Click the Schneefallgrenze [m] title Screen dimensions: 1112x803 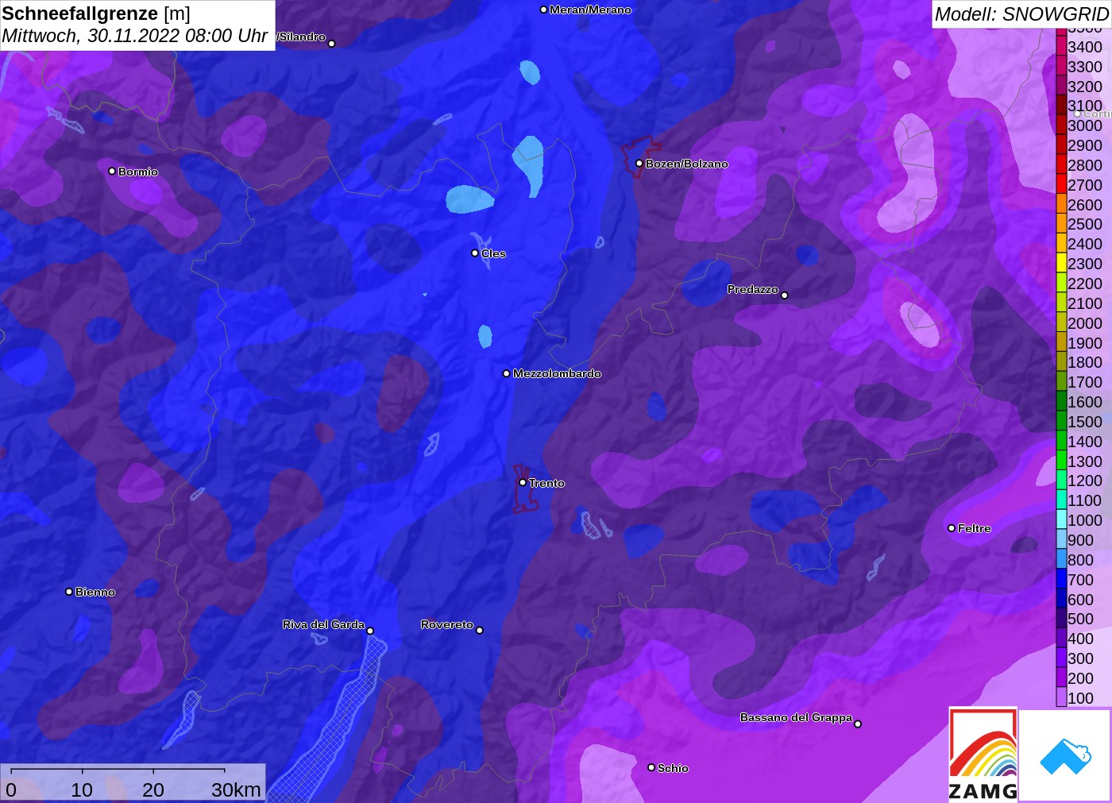coord(96,14)
